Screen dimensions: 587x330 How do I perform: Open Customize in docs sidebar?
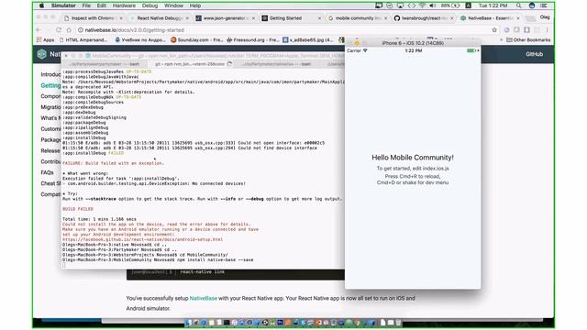point(50,128)
